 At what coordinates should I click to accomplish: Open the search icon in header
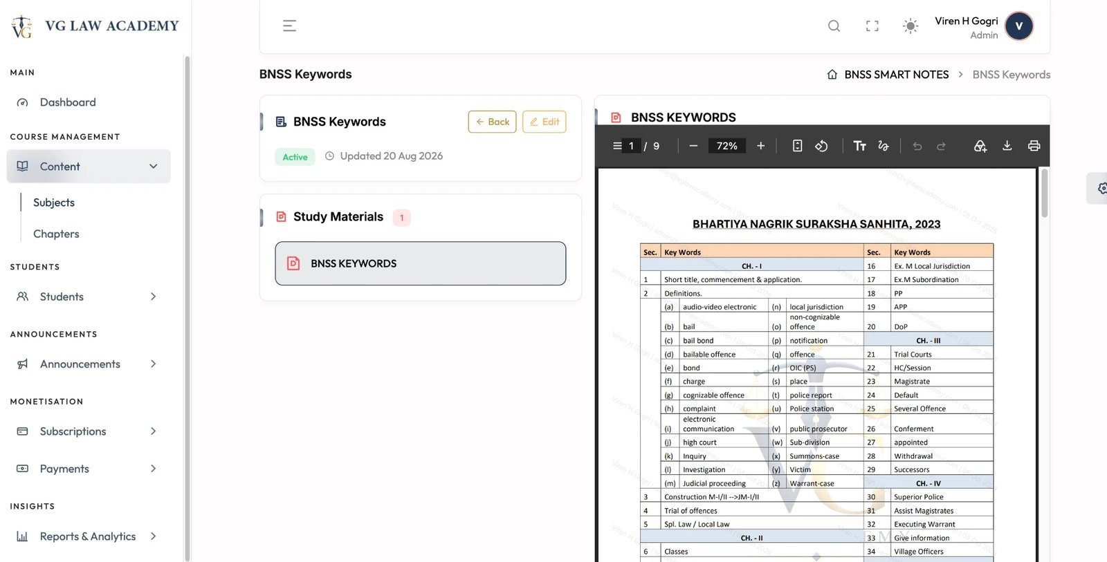(834, 26)
